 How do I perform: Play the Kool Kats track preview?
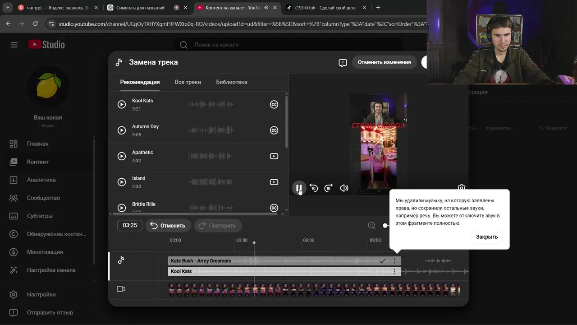tap(122, 104)
